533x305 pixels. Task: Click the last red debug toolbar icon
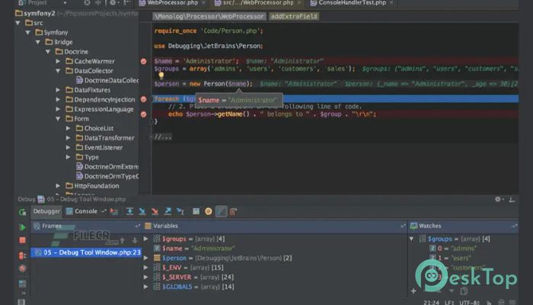click(233, 212)
